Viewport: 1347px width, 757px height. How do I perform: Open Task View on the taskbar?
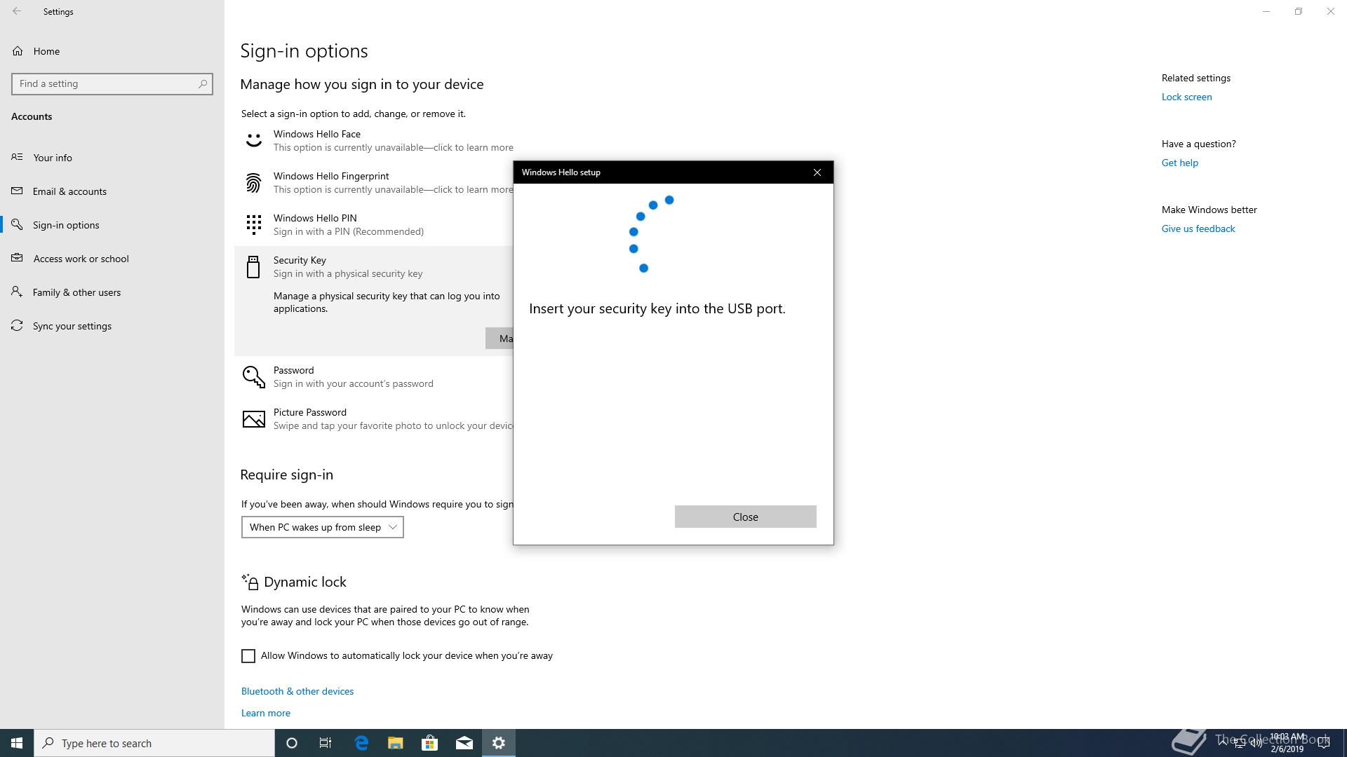click(326, 743)
